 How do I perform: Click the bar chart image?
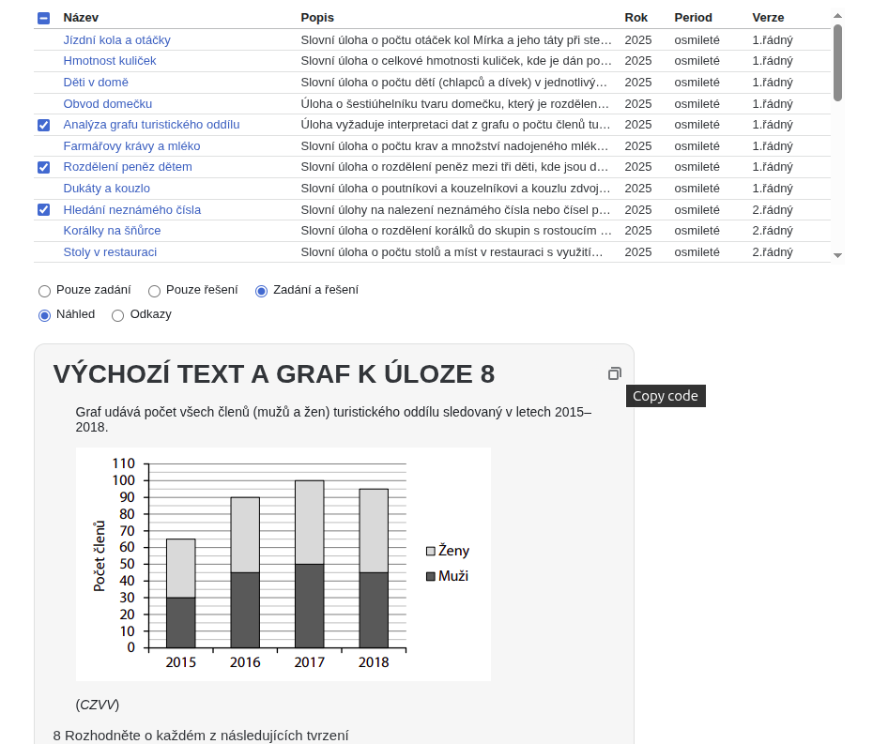pos(283,564)
